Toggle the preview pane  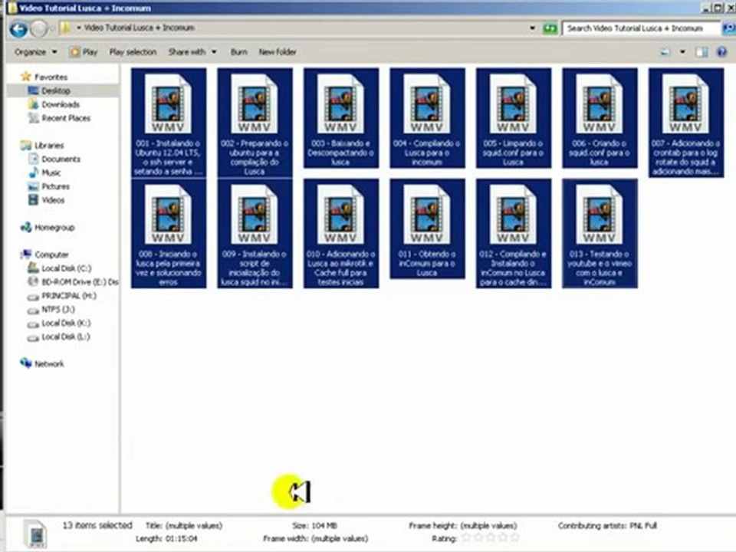point(701,51)
